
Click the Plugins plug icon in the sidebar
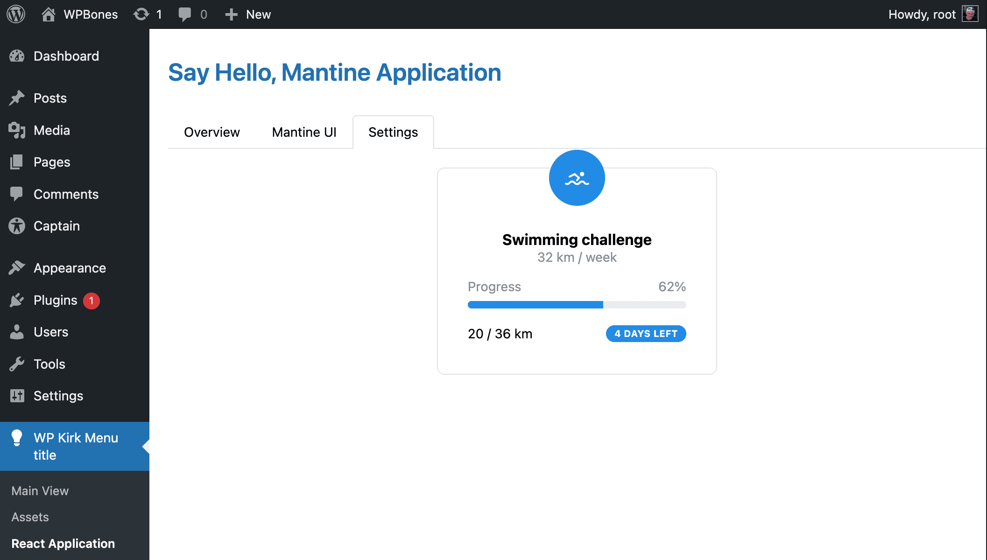[17, 300]
